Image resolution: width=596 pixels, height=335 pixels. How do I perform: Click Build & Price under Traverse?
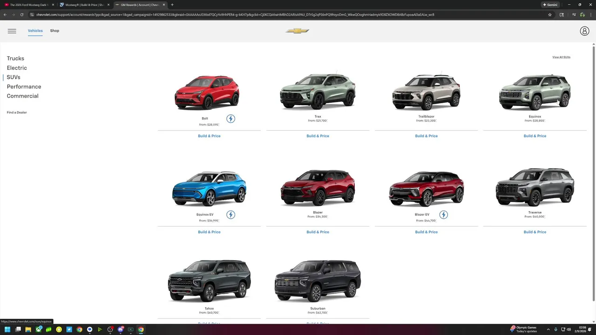tap(535, 232)
